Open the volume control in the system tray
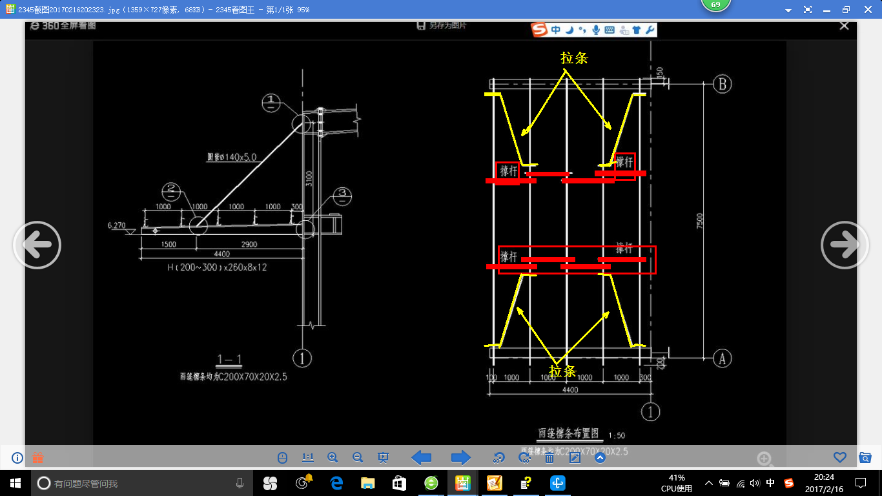 tap(755, 483)
